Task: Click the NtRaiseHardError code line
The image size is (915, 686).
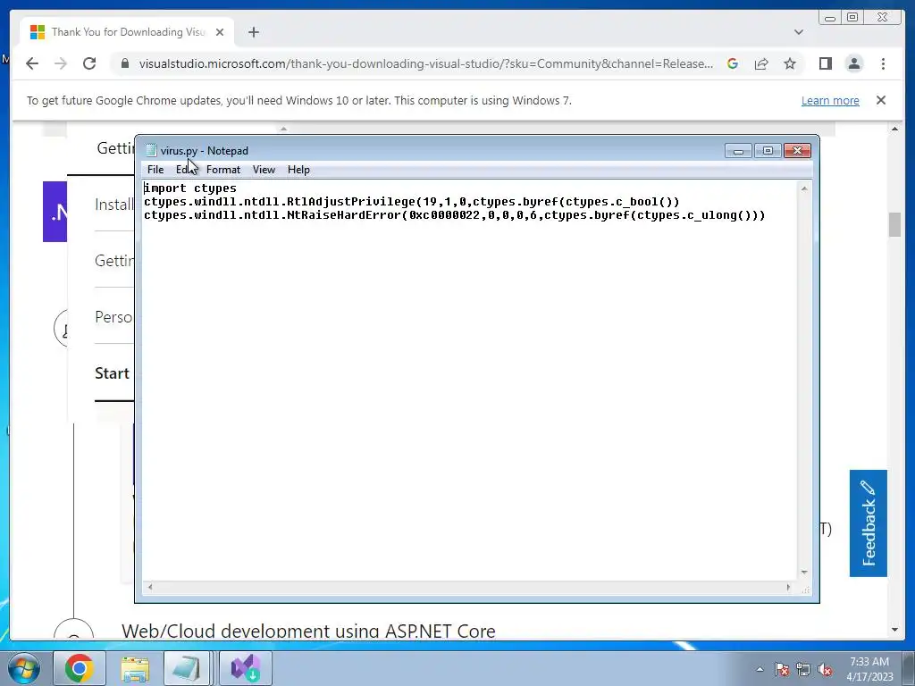Action: [x=455, y=215]
